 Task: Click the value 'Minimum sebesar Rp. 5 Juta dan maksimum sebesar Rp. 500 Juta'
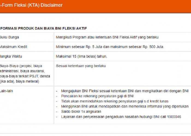[110, 47]
